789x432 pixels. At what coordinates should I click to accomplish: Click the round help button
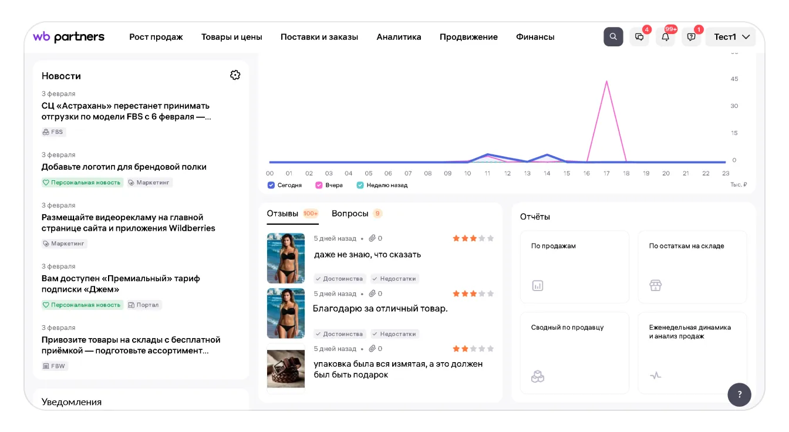(x=739, y=394)
